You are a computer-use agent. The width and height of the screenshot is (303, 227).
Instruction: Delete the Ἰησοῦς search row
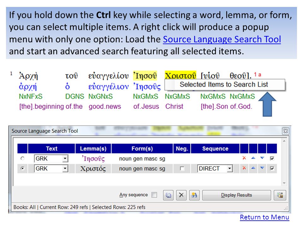click(244, 158)
